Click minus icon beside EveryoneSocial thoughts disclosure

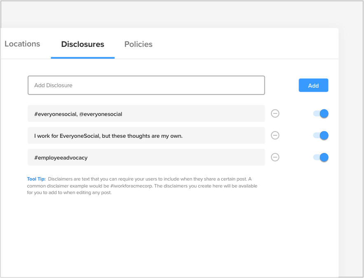click(275, 135)
